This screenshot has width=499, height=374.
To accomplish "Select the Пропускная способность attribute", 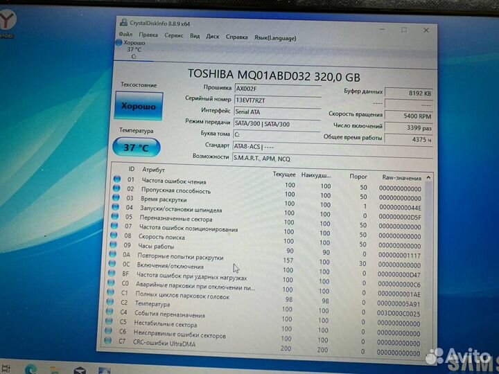I will coord(176,190).
